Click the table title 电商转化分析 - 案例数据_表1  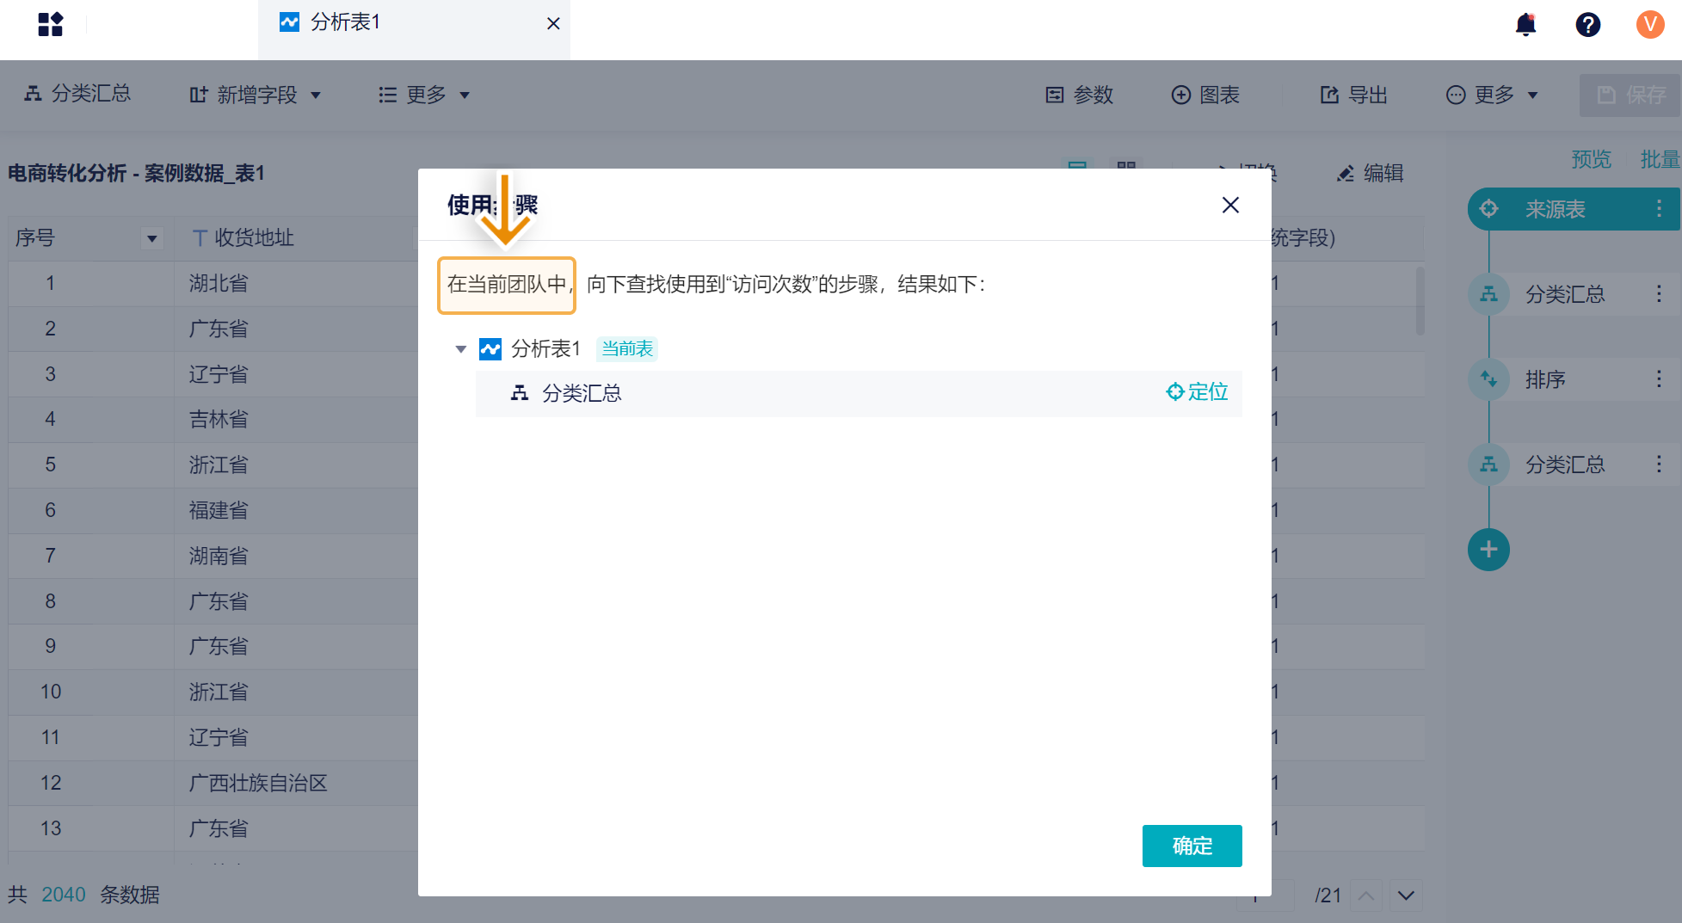point(136,173)
